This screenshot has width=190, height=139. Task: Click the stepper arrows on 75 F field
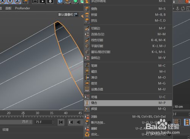53,122
